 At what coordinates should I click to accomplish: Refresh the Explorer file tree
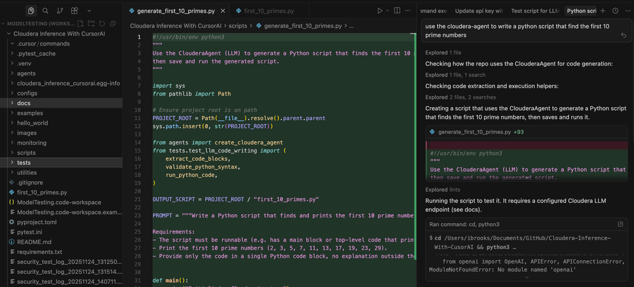102,24
